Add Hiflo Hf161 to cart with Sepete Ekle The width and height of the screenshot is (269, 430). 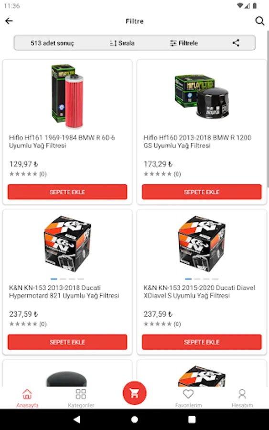[67, 192]
